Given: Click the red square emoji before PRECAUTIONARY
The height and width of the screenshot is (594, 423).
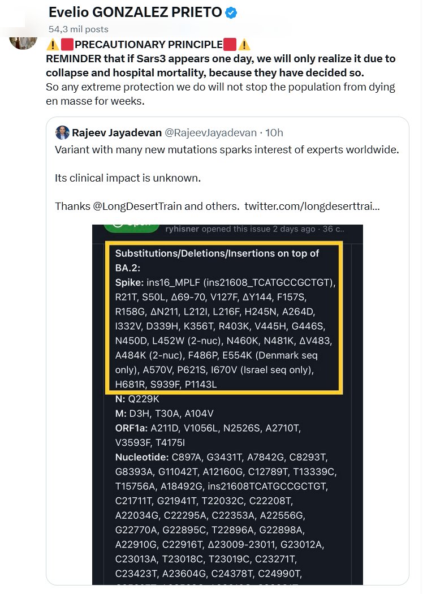Looking at the screenshot, I should pyautogui.click(x=67, y=45).
